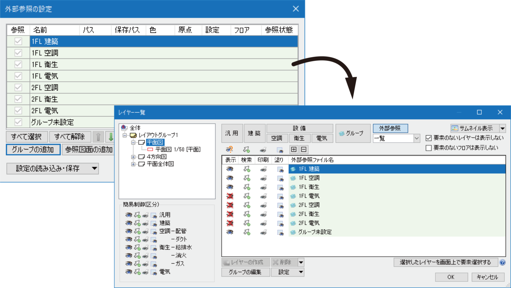Show the hidden 1FL 電気 layer
Screen dimensions: 511x288
point(230,196)
